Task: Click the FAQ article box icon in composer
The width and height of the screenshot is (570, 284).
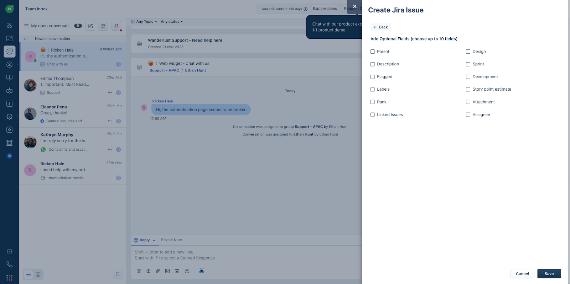Action: (x=149, y=271)
